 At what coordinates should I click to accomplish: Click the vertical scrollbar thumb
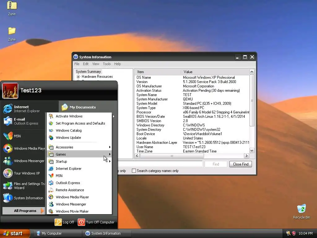click(252, 100)
